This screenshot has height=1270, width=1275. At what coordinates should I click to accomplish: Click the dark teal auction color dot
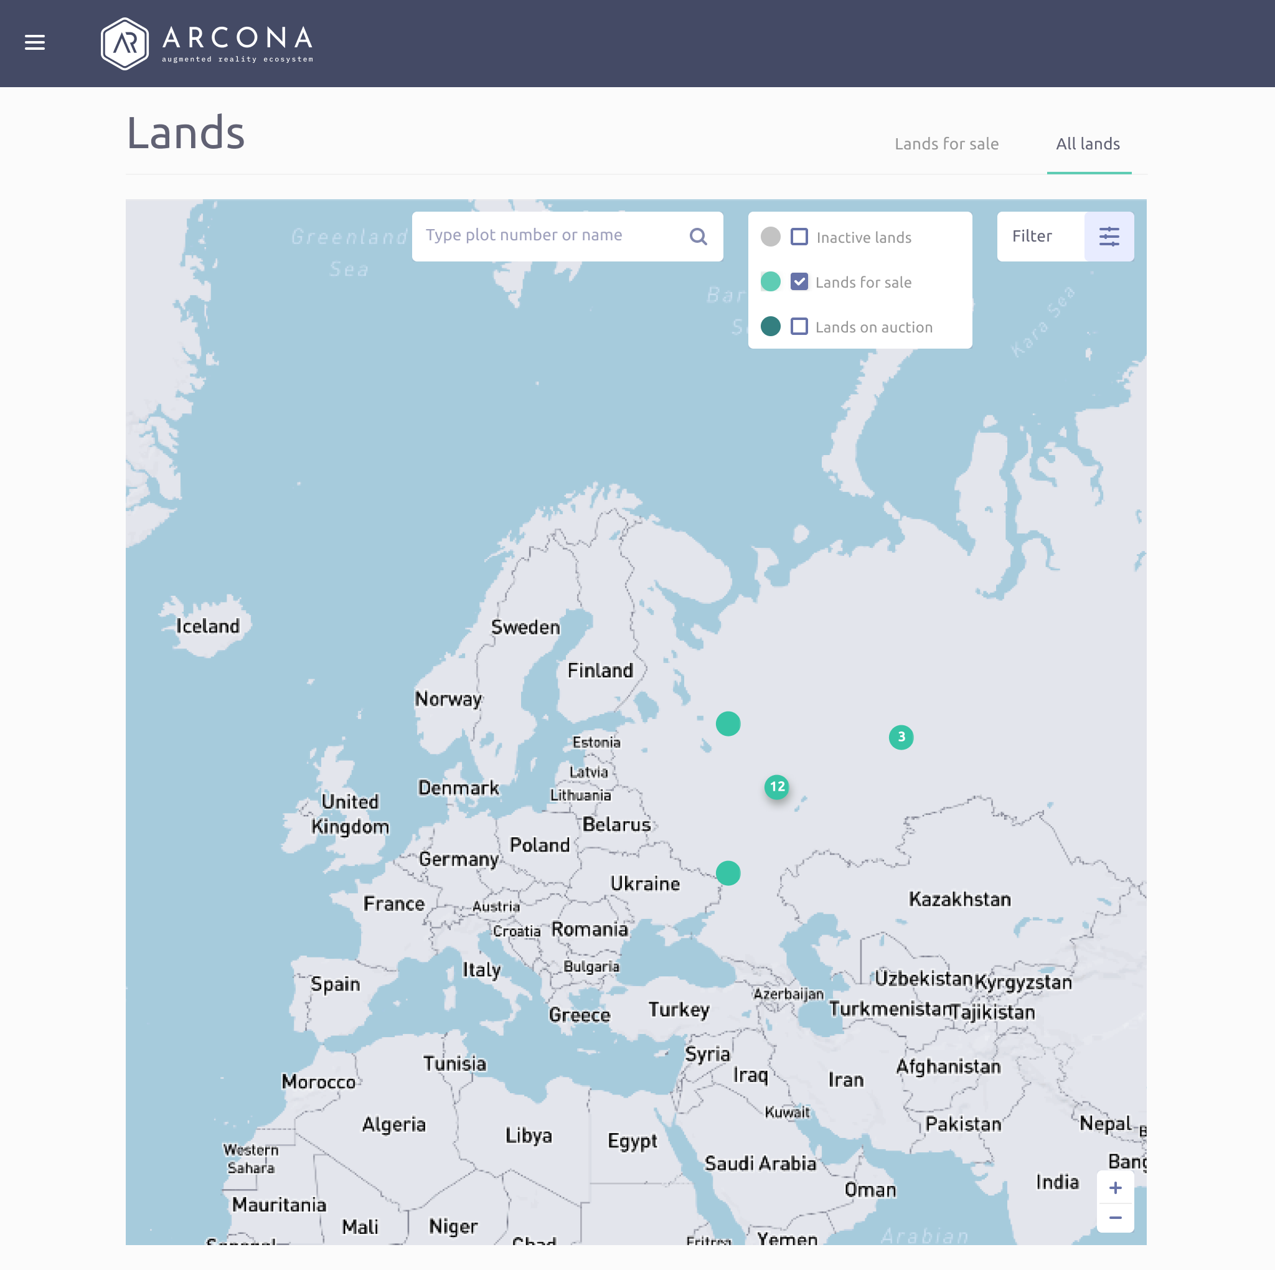click(770, 327)
